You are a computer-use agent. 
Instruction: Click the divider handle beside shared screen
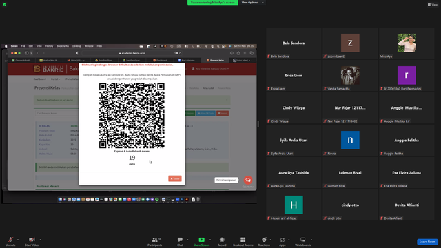click(x=258, y=124)
